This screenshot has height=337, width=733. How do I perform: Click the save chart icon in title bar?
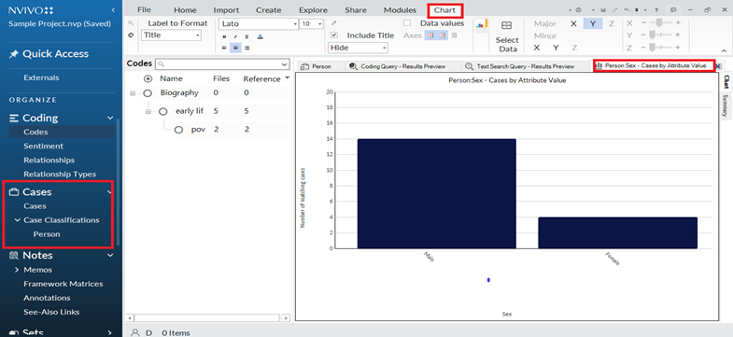point(603,10)
